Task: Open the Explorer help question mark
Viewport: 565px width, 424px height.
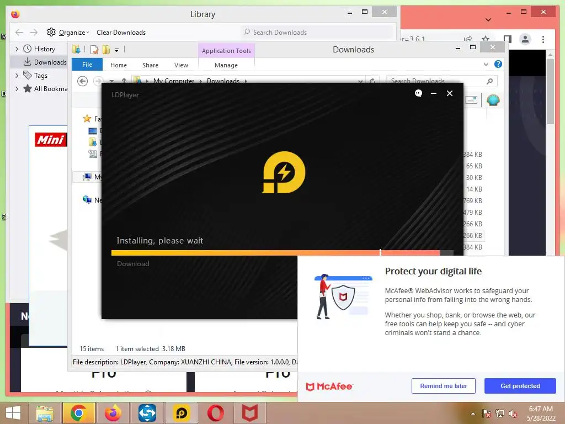Action: point(498,64)
